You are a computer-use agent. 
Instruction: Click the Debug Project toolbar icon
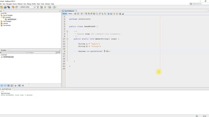pos(50,7)
